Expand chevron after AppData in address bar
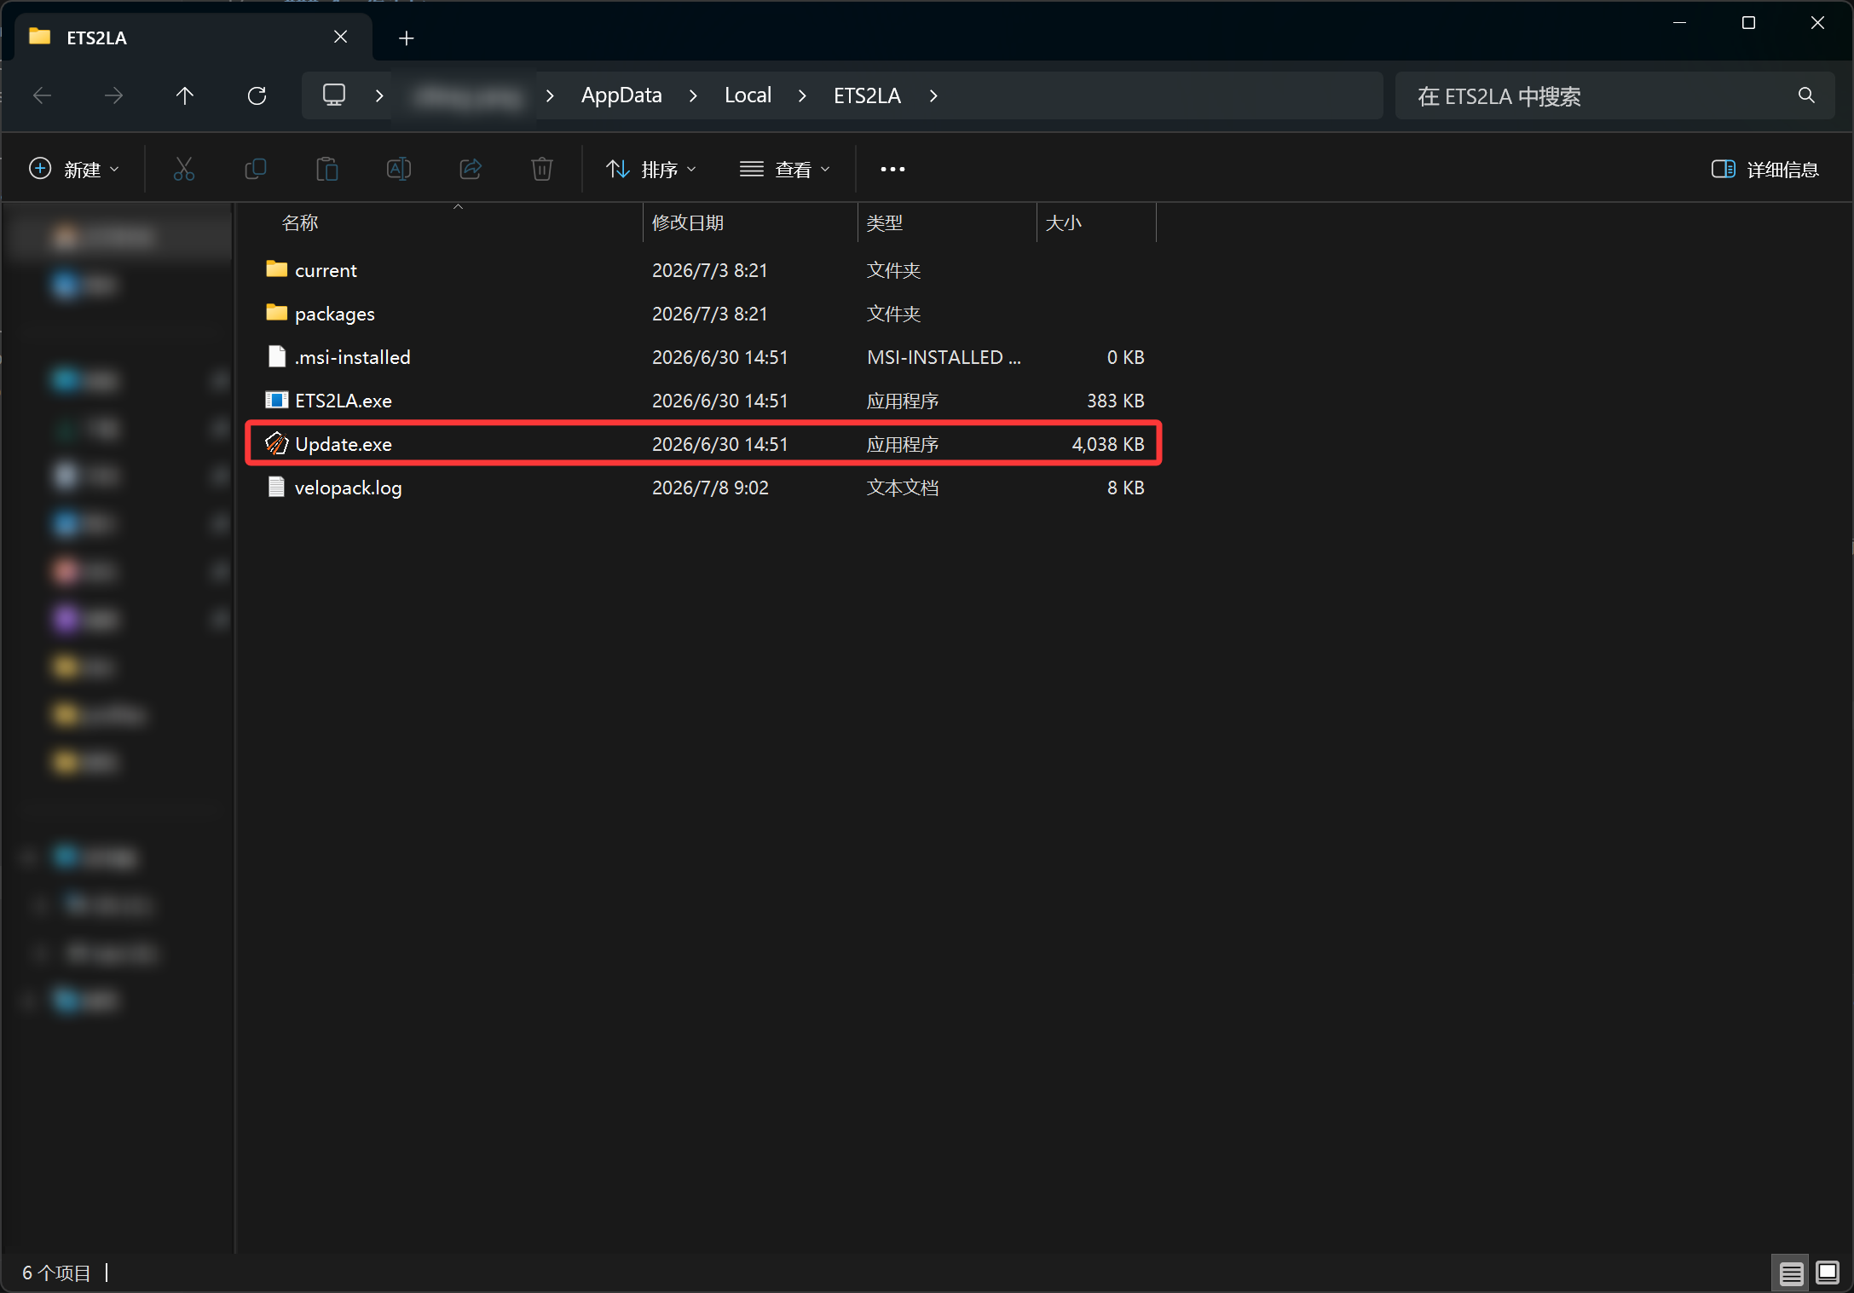This screenshot has height=1293, width=1854. tap(693, 95)
